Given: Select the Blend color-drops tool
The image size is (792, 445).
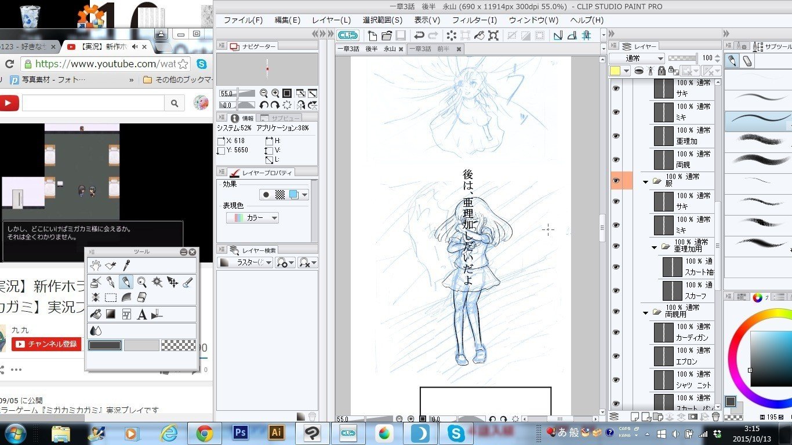Looking at the screenshot, I should point(96,330).
